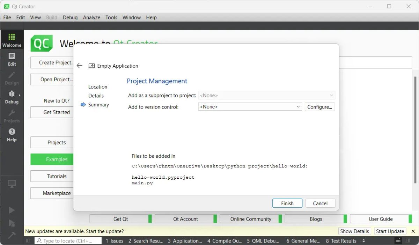Open the Debug menu
This screenshot has height=245, width=419.
[x=70, y=17]
